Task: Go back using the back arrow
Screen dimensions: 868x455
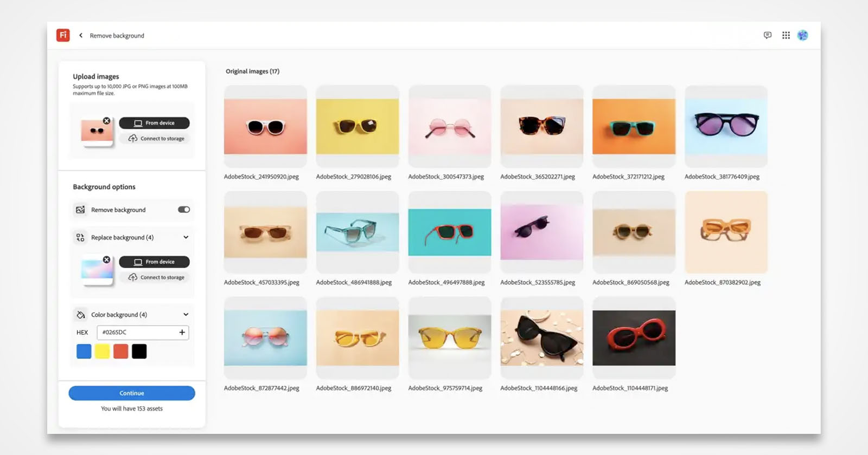Action: (81, 35)
